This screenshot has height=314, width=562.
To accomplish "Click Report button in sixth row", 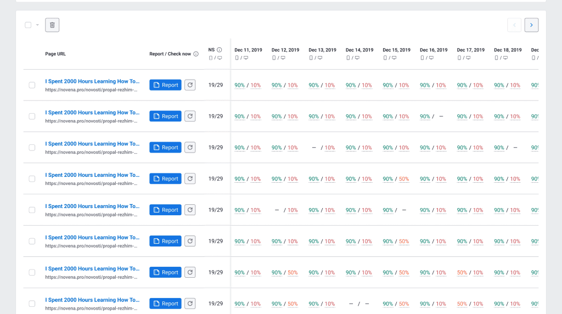I will click(x=165, y=241).
